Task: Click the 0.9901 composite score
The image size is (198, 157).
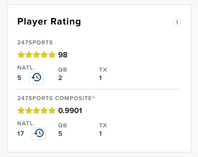Action: click(70, 111)
